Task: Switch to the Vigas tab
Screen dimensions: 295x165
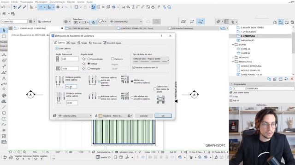Action: click(71, 43)
